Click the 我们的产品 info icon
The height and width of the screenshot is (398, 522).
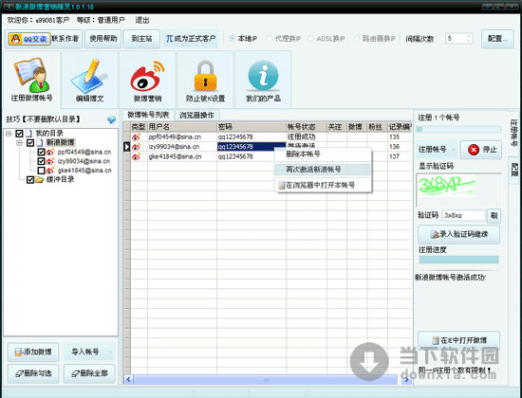click(263, 76)
